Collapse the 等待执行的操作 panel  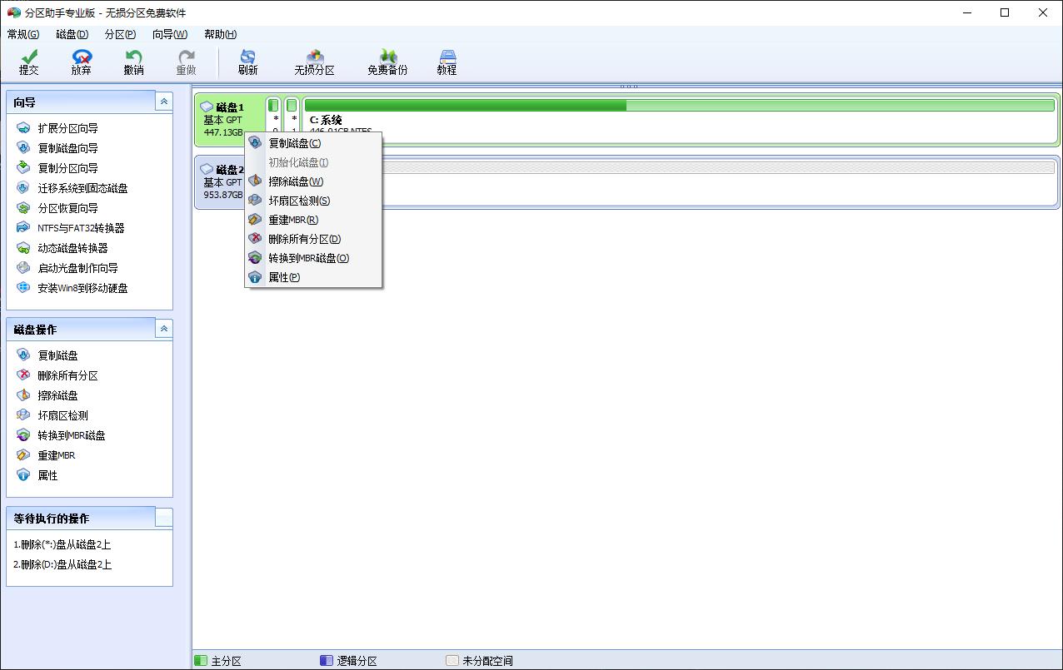pyautogui.click(x=163, y=518)
